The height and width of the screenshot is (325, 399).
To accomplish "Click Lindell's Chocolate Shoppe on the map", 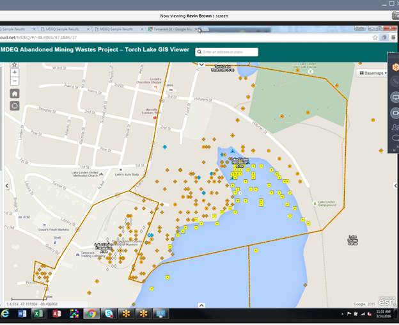I will pyautogui.click(x=149, y=81).
